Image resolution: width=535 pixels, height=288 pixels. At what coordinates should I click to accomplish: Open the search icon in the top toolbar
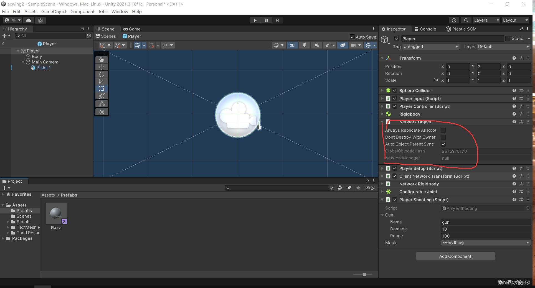click(466, 20)
